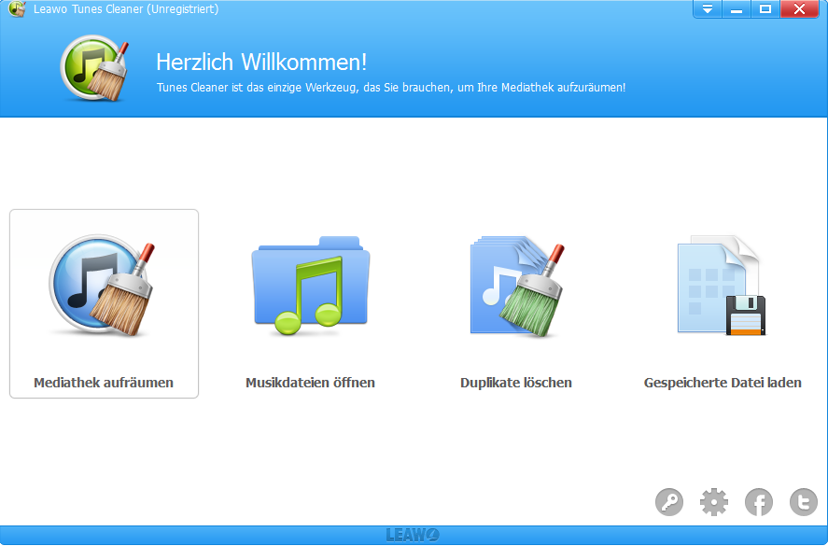The image size is (828, 546).
Task: Close the Leawo Tunes Cleaner window
Action: pyautogui.click(x=799, y=9)
